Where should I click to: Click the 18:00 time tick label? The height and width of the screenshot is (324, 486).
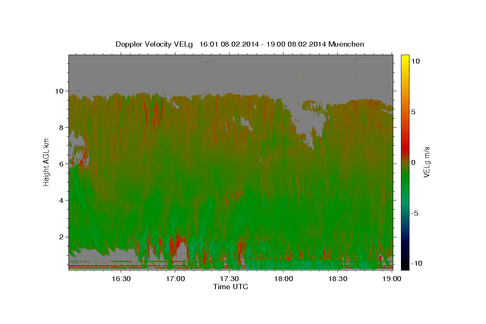pos(283,279)
